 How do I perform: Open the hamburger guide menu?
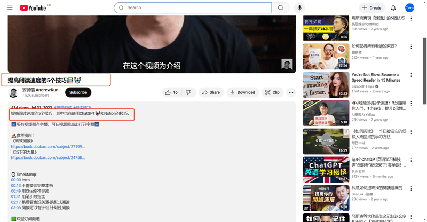pos(10,7)
